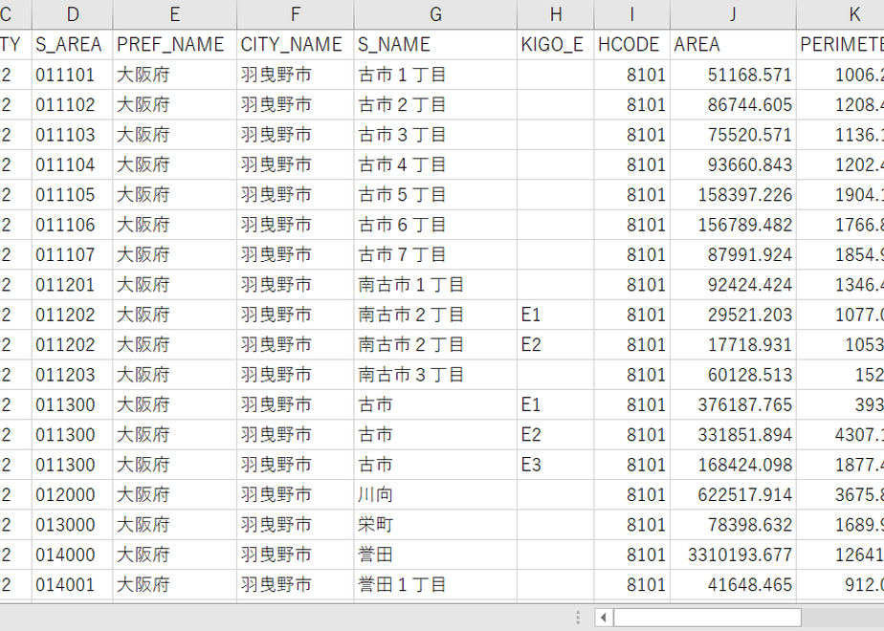Click the 古市１丁目 cell

pyautogui.click(x=435, y=75)
